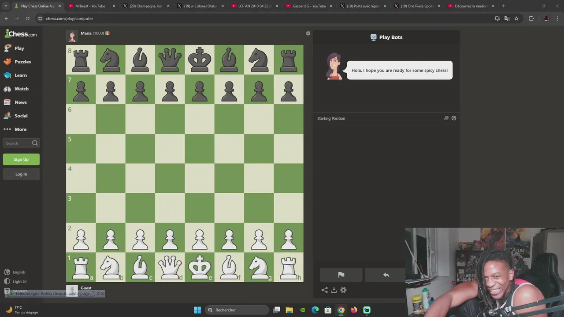564x317 pixels.
Task: Close the 'Télécharger Vidéo' overlay bar
Action: pos(102,293)
